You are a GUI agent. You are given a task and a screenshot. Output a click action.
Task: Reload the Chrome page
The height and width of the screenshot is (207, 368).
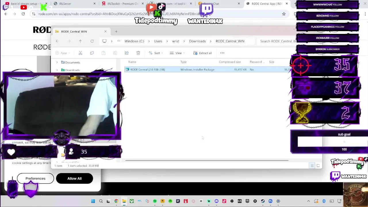[x=23, y=14]
